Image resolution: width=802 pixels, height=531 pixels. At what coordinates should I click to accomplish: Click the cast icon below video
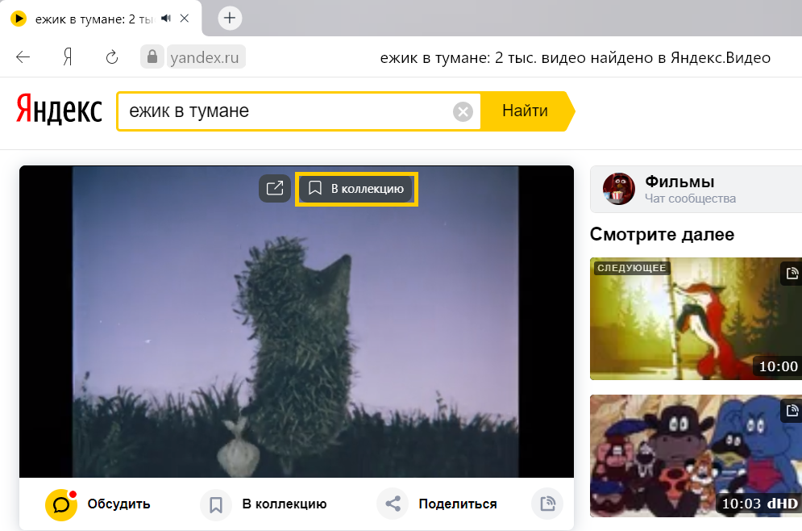coord(547,504)
